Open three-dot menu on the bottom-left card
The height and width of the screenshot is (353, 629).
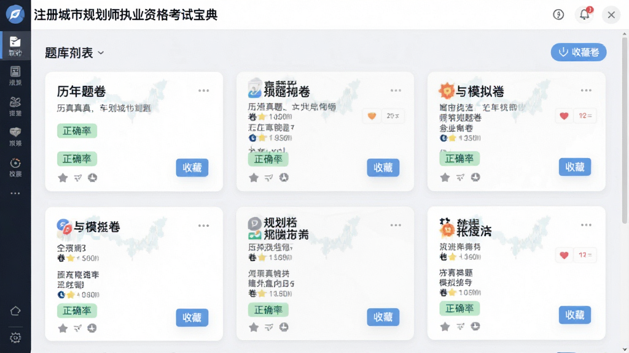tap(204, 226)
